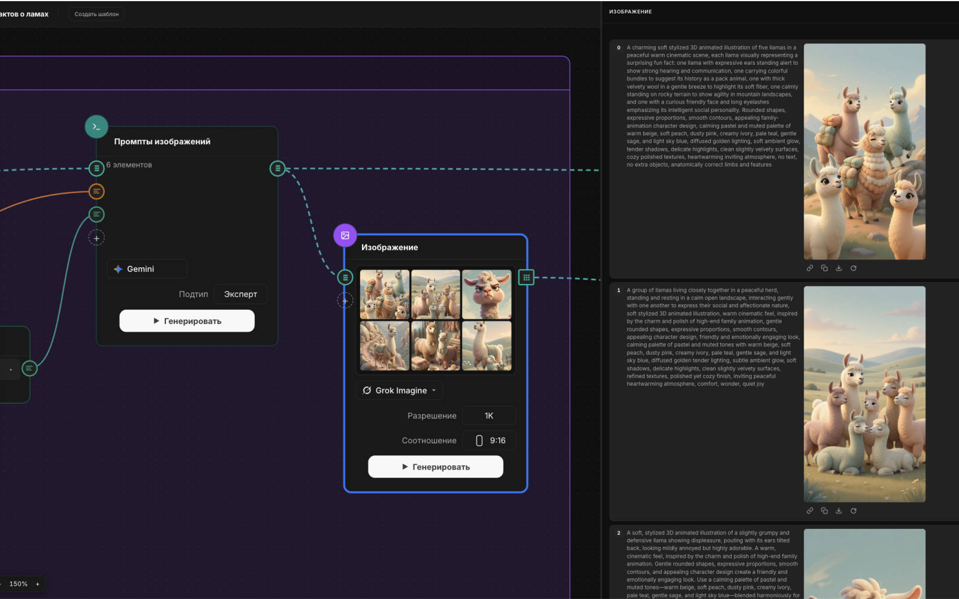Image resolution: width=959 pixels, height=599 pixels.
Task: Open the Grok Imagine model dropdown
Action: (x=400, y=391)
